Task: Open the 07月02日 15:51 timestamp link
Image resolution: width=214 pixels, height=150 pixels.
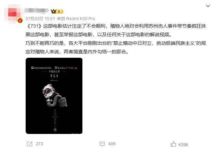Action: [40, 18]
